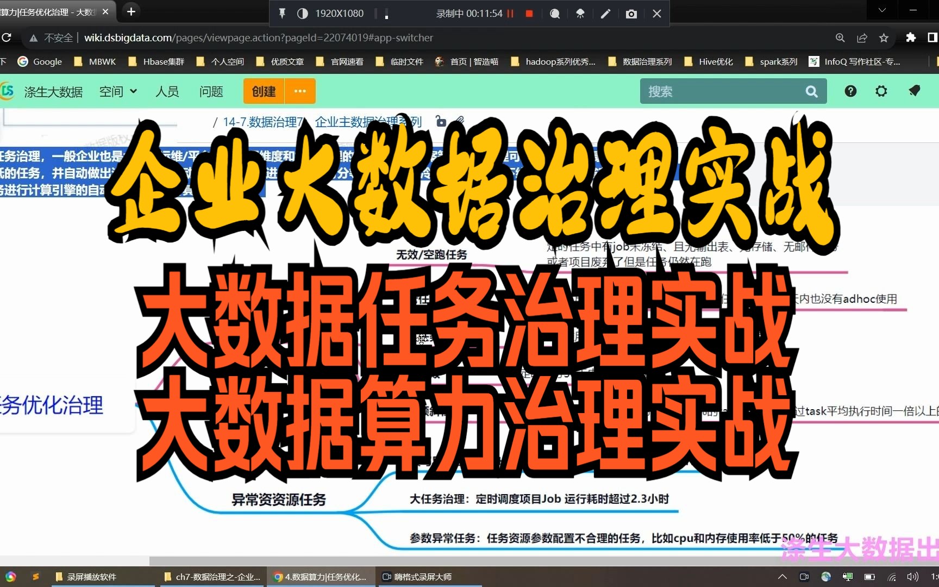Click the volume speaker tray icon
This screenshot has width=939, height=587.
(x=912, y=577)
